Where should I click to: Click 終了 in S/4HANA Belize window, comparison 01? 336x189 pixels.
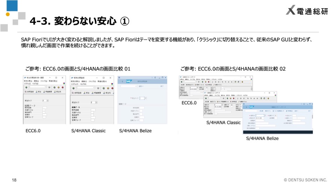(162, 86)
